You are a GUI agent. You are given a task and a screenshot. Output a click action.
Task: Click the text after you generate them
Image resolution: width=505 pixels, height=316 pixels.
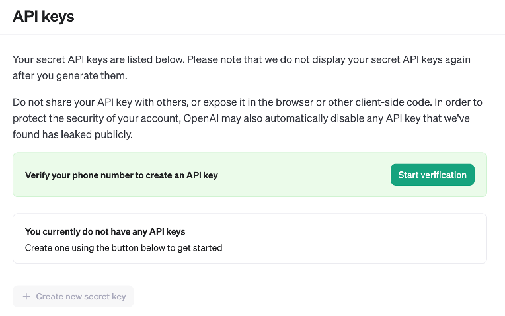(69, 76)
